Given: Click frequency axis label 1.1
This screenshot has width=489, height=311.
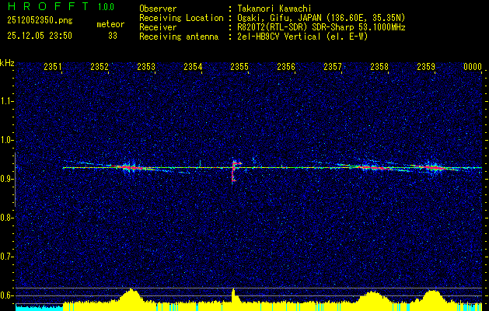Looking at the screenshot, I should point(6,101).
